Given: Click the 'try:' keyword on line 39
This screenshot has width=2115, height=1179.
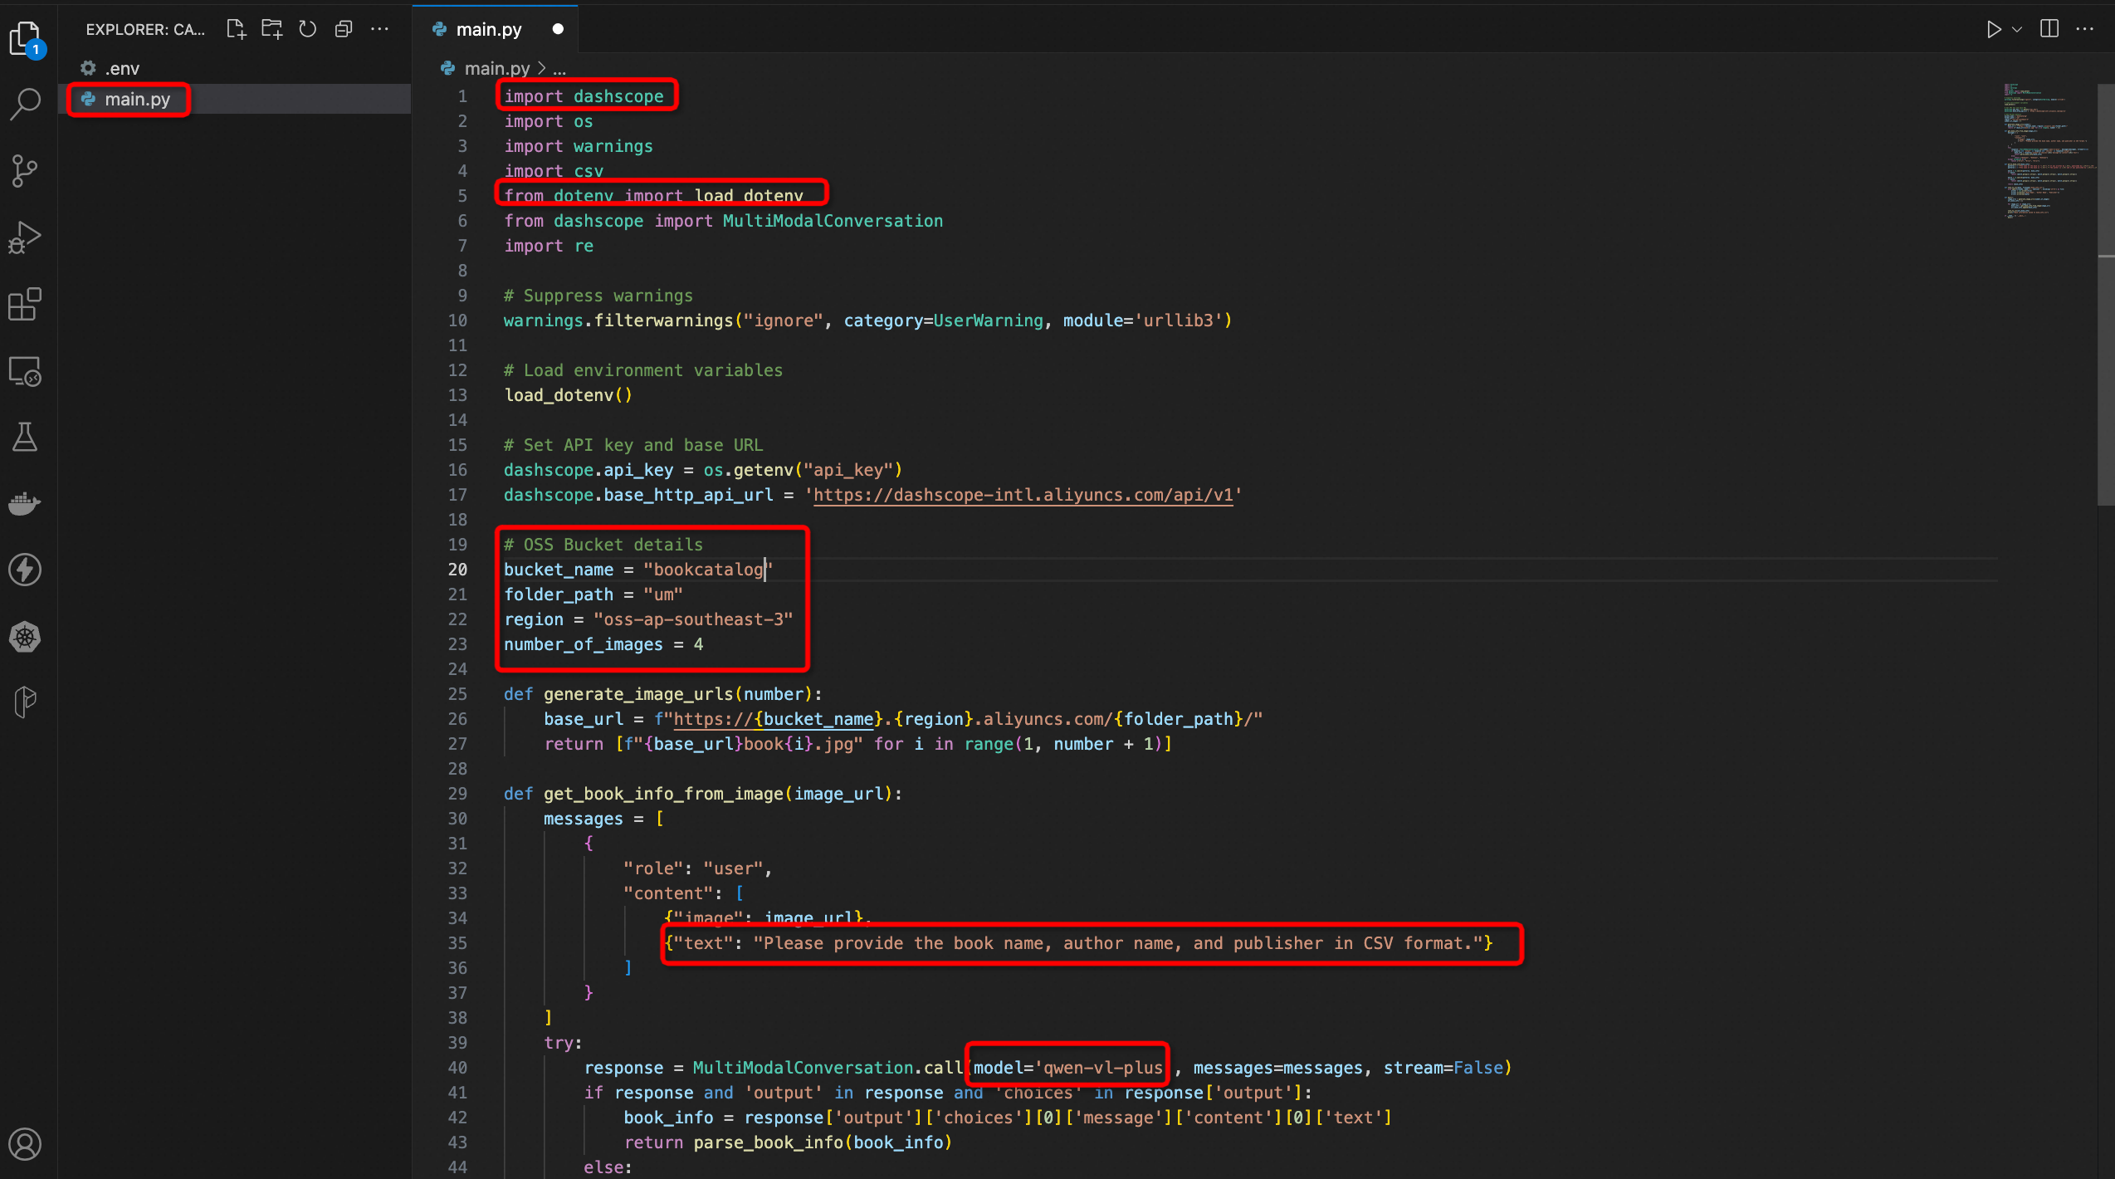Looking at the screenshot, I should pyautogui.click(x=563, y=1043).
